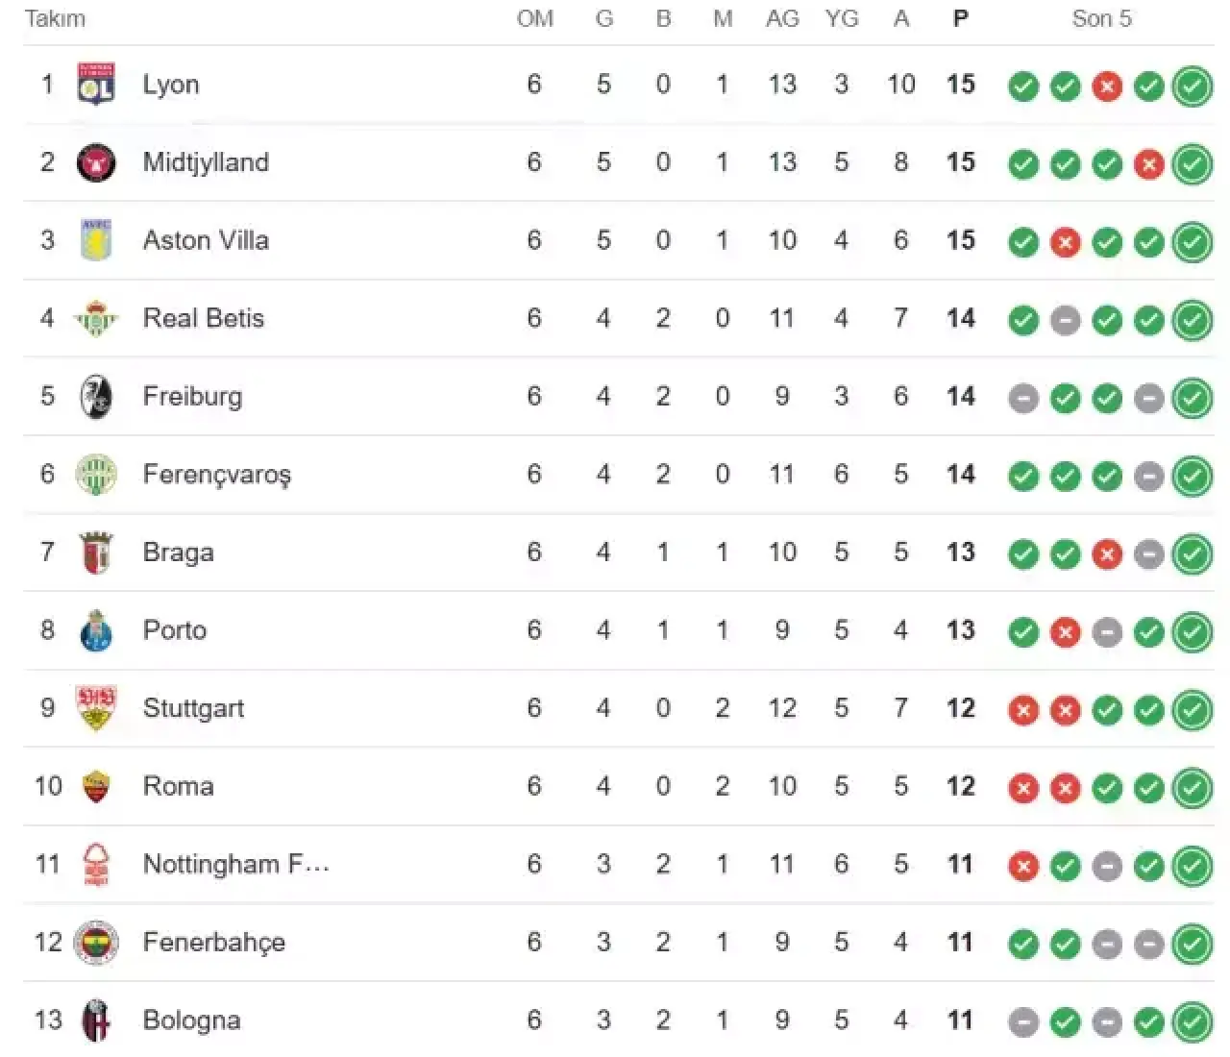This screenshot has height=1057, width=1230.
Task: Click the Real Betis badge
Action: (96, 318)
